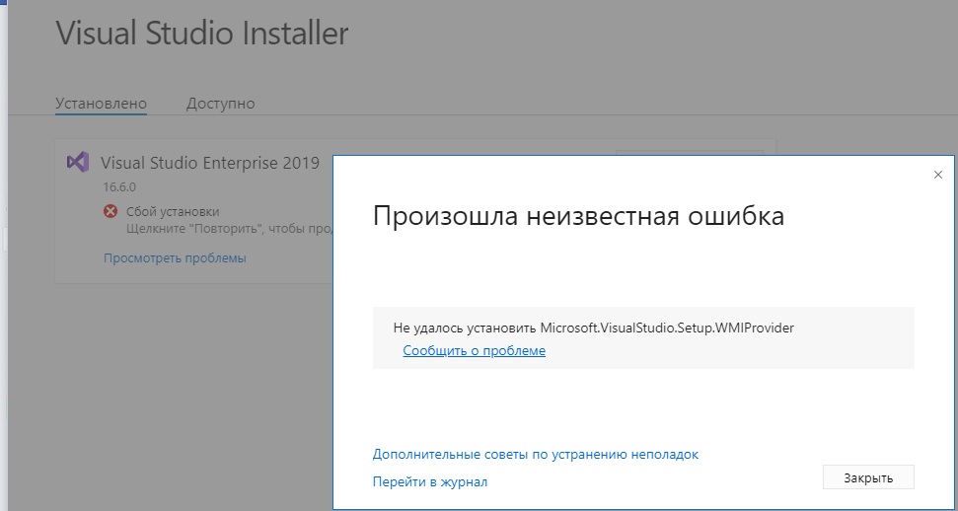Click the Сбой установки status text

coord(173,212)
